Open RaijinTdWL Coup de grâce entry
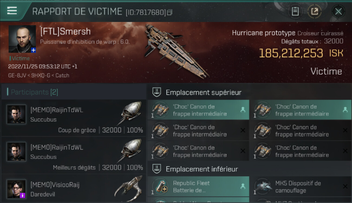The image size is (352, 203). point(74,118)
